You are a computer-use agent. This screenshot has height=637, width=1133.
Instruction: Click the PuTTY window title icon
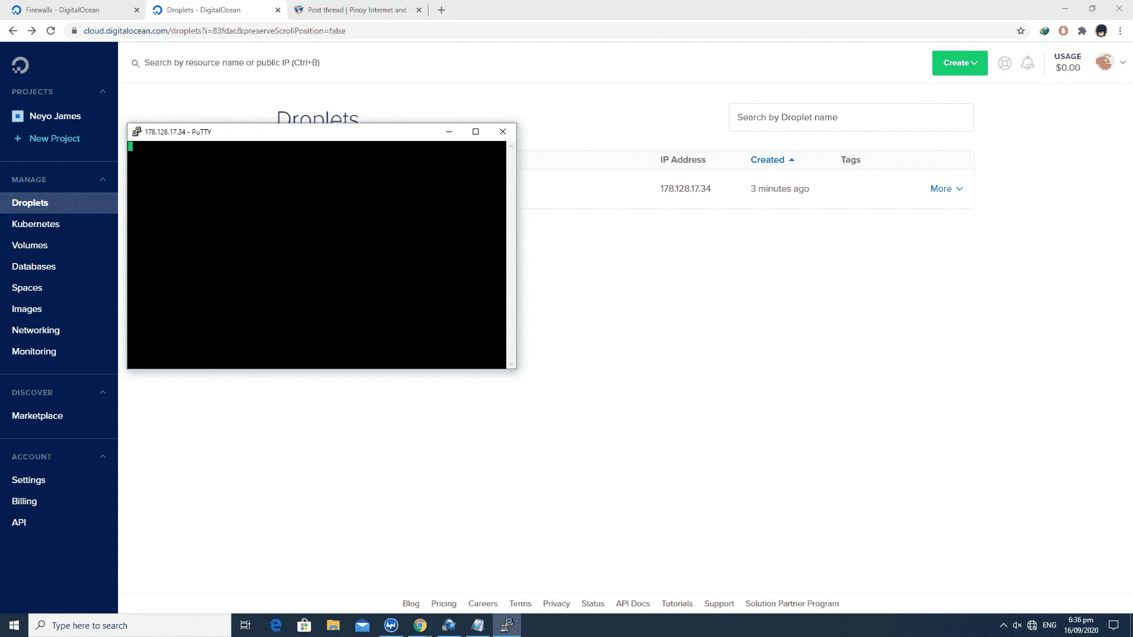137,132
